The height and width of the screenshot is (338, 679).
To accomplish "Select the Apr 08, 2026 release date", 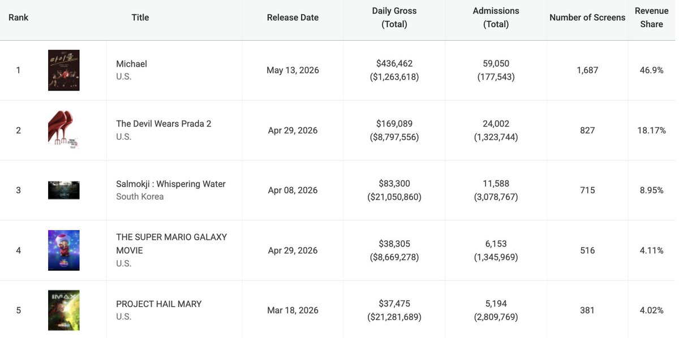I will pos(293,190).
